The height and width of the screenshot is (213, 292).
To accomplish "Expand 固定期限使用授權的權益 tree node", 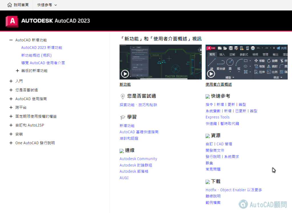I will click(11, 116).
